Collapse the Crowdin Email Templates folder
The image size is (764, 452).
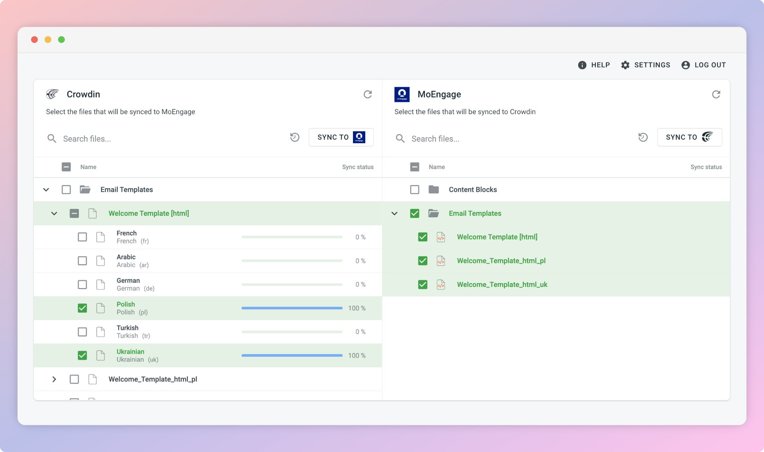tap(46, 189)
